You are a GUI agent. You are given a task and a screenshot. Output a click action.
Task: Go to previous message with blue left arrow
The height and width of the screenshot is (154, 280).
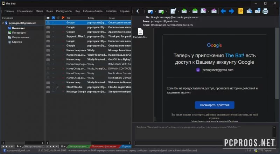pyautogui.click(x=223, y=11)
